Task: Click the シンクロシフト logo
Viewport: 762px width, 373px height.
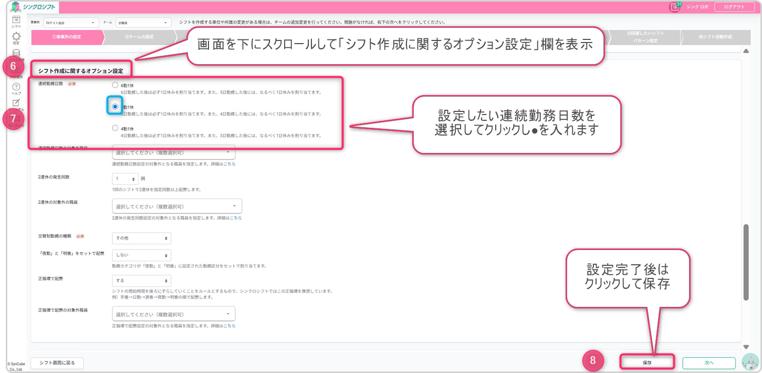Action: (x=35, y=7)
